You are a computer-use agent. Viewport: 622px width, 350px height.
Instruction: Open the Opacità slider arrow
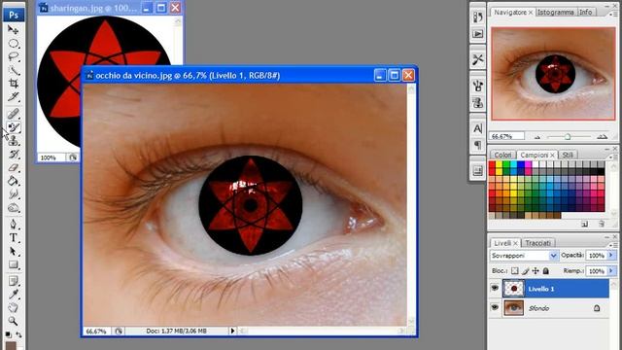tap(611, 255)
